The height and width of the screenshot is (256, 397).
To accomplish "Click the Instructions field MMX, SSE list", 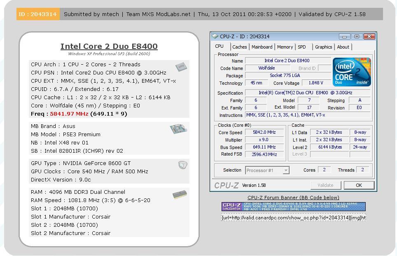I will coord(308,115).
